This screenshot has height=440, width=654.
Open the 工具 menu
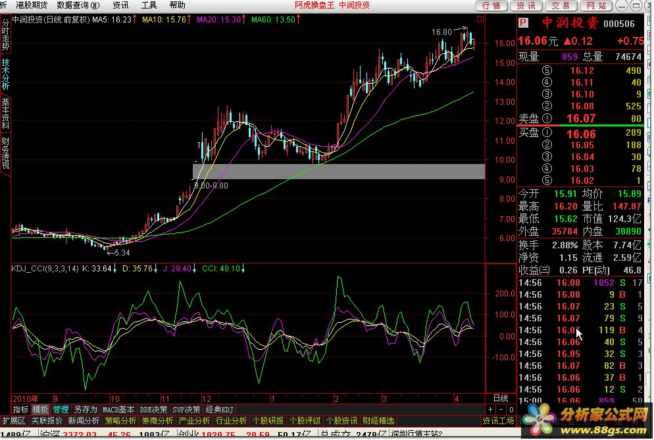point(149,5)
